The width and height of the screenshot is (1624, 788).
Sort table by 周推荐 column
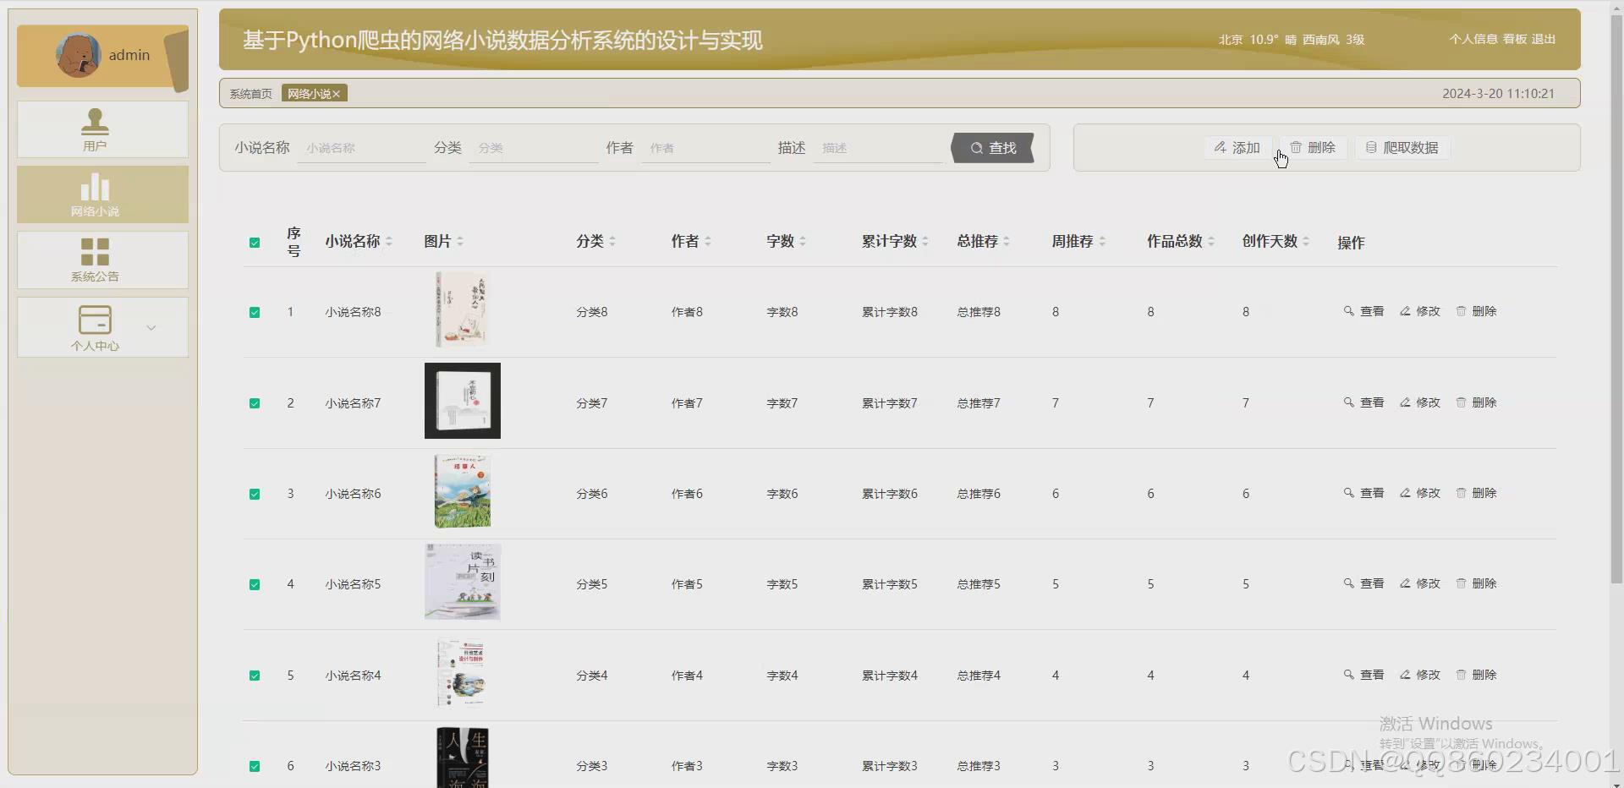pyautogui.click(x=1102, y=242)
